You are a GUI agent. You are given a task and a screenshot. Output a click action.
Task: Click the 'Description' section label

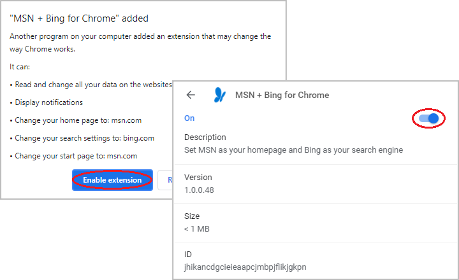coord(205,137)
